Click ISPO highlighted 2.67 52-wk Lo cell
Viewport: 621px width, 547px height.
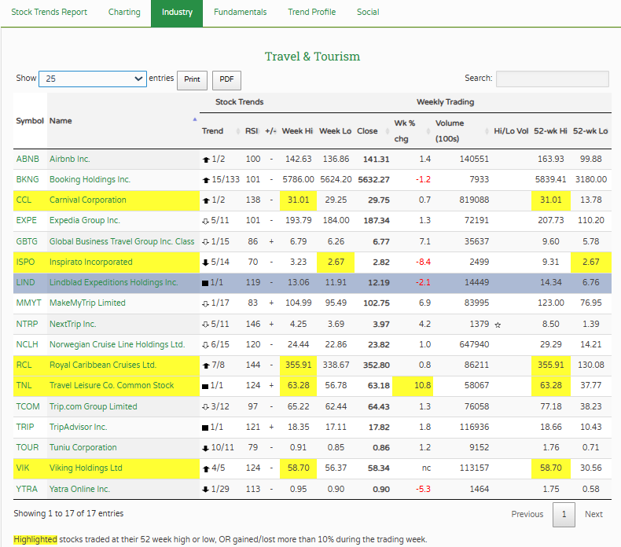tap(591, 262)
